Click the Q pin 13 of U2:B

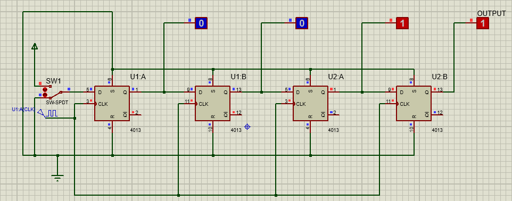tap(438, 91)
